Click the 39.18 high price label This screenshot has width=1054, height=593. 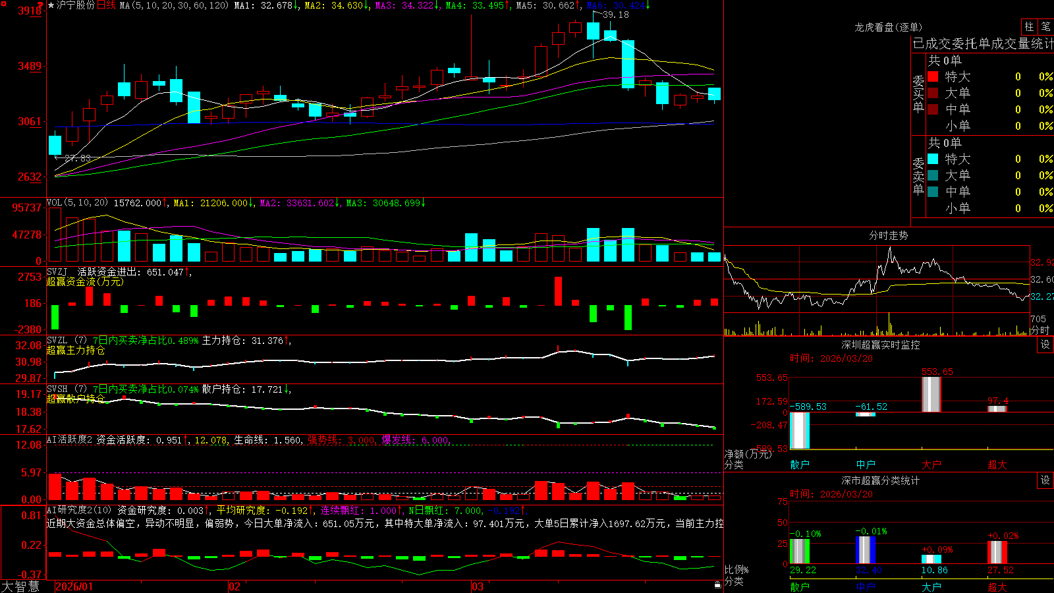[x=615, y=14]
